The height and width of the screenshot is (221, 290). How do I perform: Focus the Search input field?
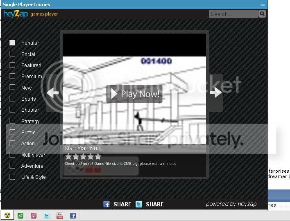(233, 14)
